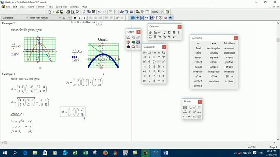The width and height of the screenshot is (280, 157).
Task: Click the solve keyword in Symbolic palette
Action: (x=198, y=53)
